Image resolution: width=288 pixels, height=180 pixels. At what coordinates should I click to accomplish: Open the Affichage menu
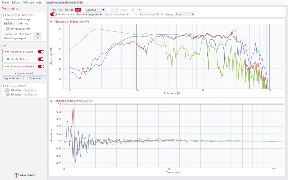(x=28, y=2)
